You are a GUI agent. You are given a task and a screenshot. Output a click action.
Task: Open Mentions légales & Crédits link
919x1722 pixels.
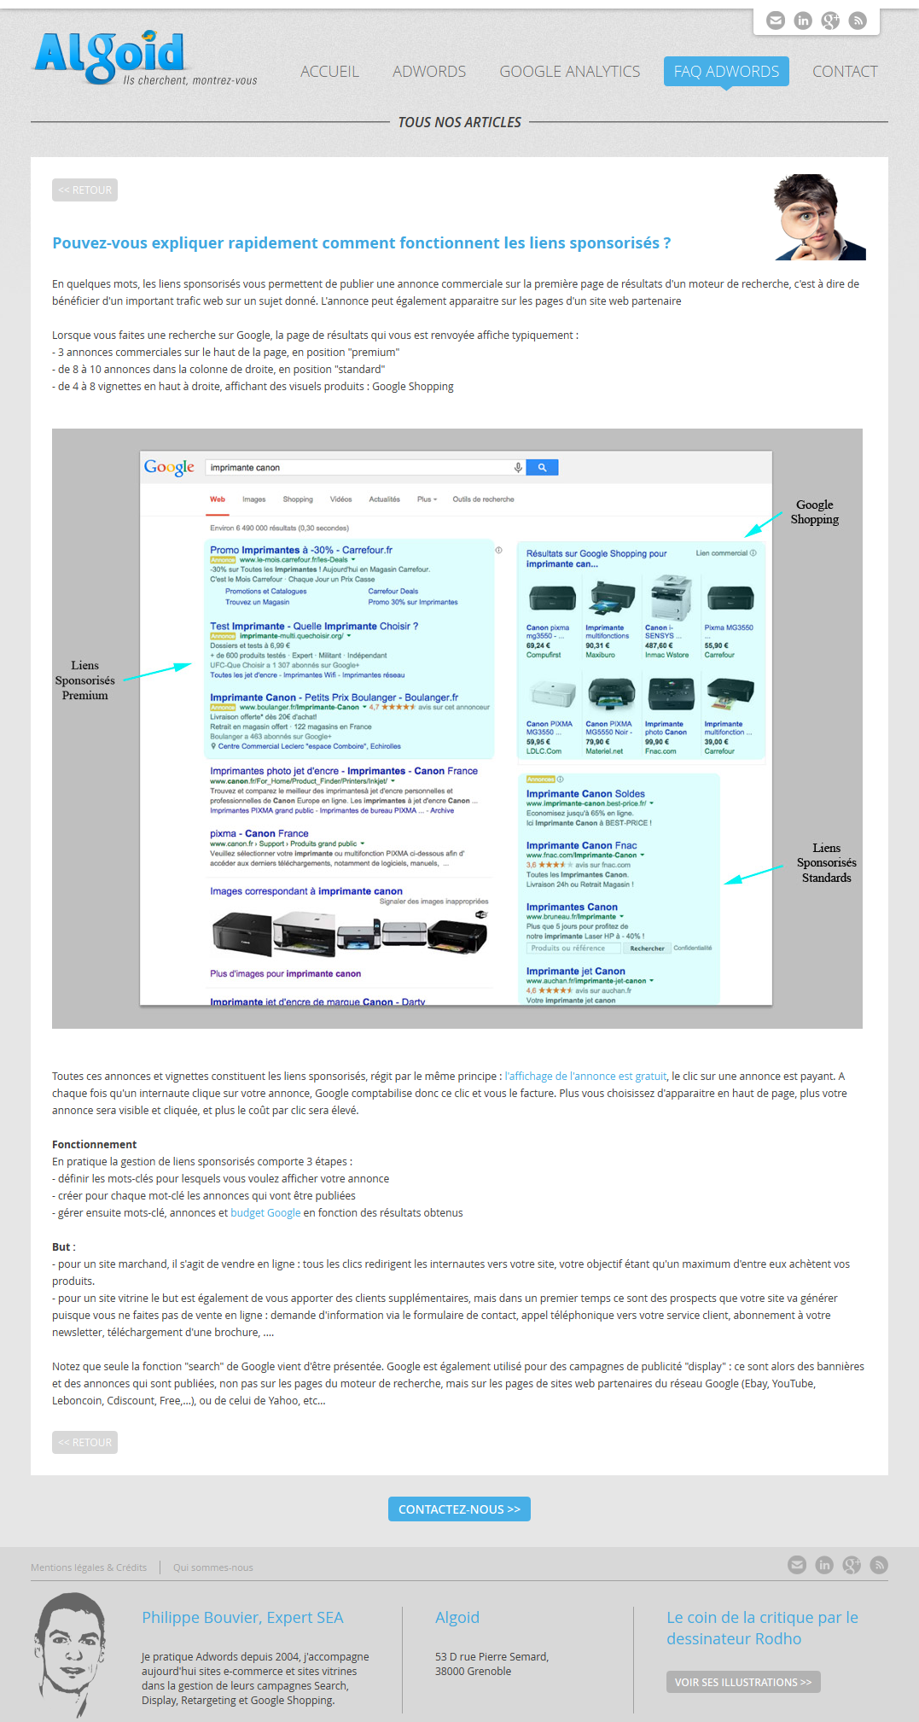(89, 1567)
